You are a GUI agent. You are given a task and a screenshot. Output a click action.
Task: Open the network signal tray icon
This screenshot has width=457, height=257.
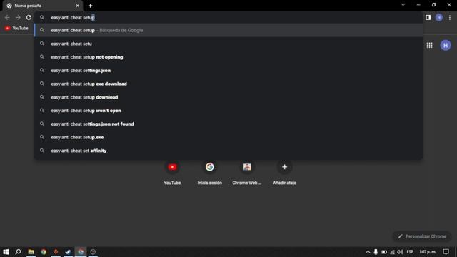pyautogui.click(x=392, y=252)
